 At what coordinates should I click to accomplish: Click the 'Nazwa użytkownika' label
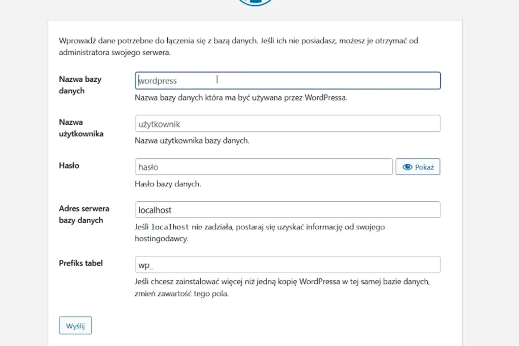[x=81, y=128]
